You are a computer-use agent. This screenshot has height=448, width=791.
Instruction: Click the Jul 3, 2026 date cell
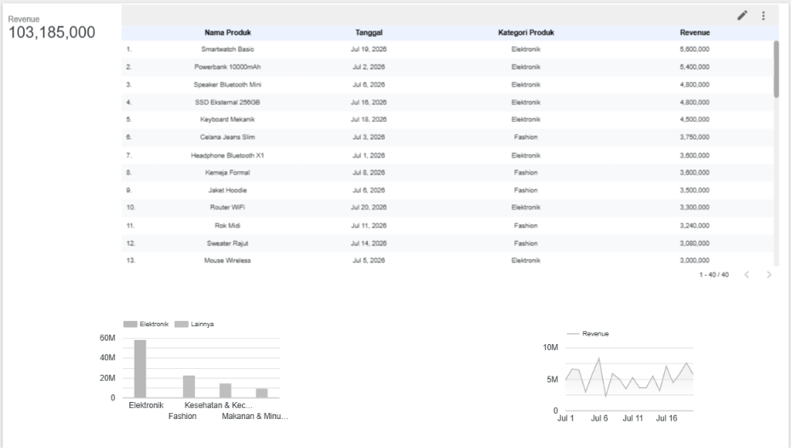click(x=369, y=137)
